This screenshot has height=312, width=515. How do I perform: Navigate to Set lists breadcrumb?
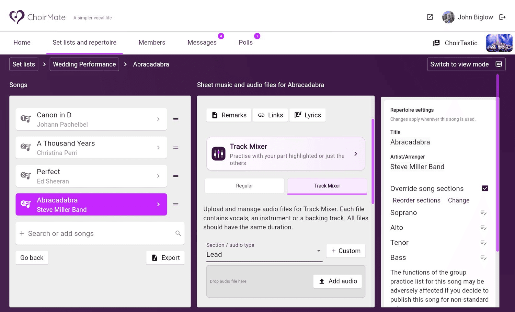(x=24, y=64)
